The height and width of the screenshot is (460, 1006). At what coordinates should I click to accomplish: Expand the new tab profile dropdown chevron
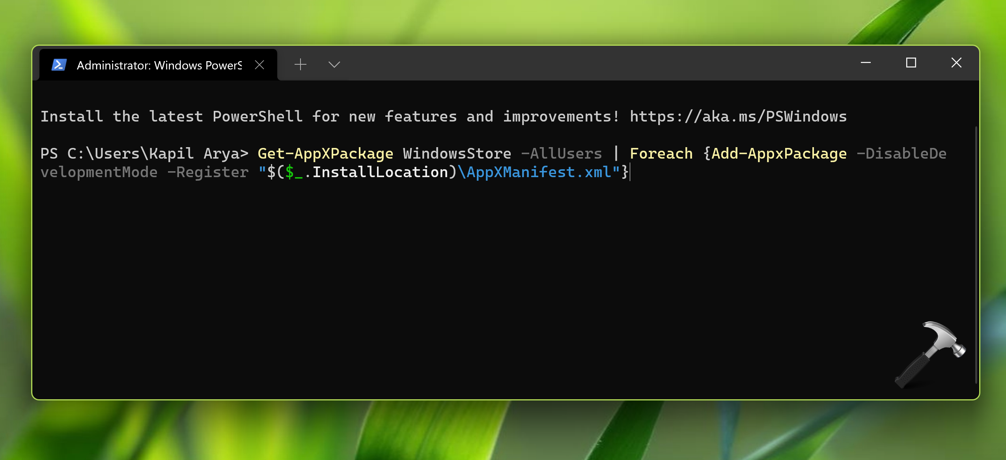pos(334,64)
